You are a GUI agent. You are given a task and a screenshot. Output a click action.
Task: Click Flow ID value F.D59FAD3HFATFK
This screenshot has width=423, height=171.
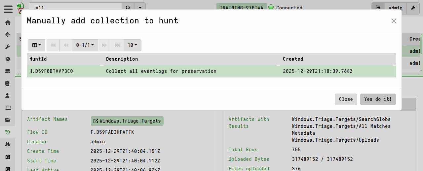click(x=112, y=132)
